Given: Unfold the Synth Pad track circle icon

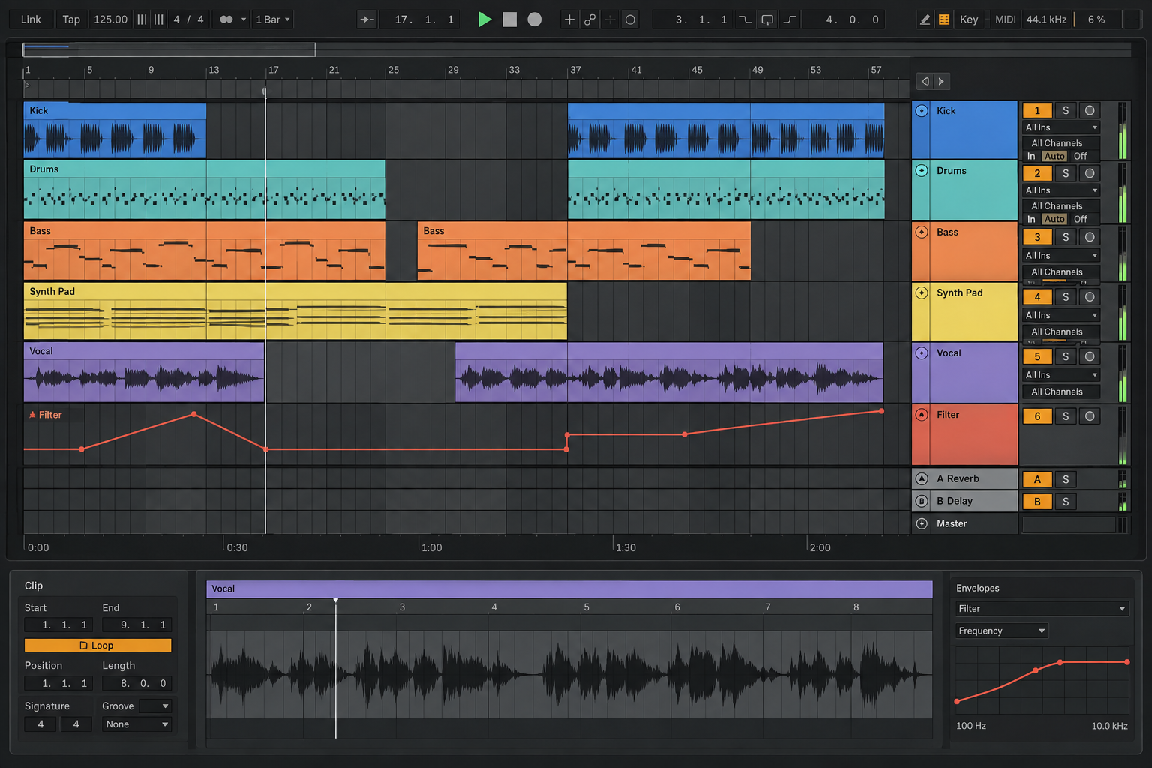Looking at the screenshot, I should point(922,292).
